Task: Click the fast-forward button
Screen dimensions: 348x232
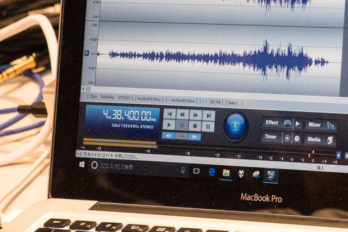Action: (x=196, y=115)
